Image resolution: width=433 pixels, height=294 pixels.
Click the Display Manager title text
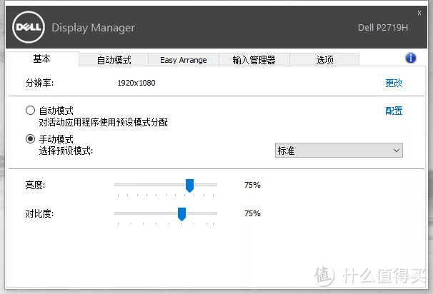pyautogui.click(x=94, y=28)
